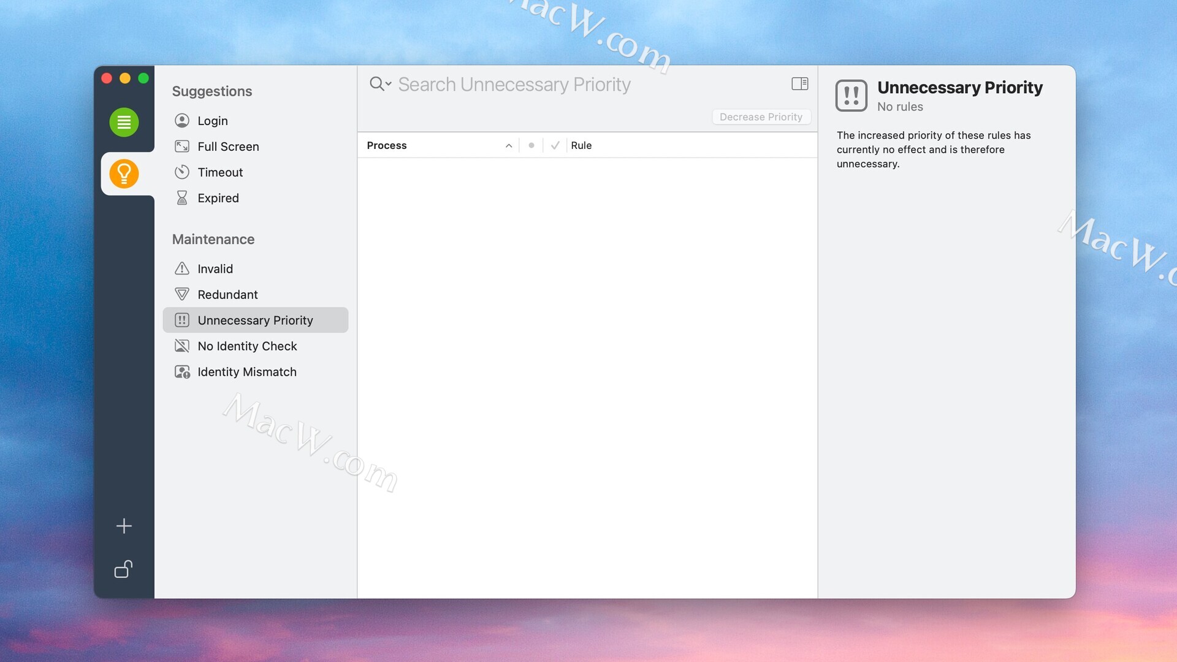Open No Identity Check list

point(247,346)
